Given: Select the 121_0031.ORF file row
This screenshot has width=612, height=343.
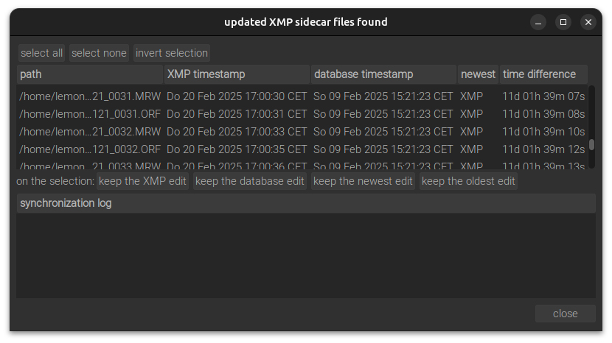Looking at the screenshot, I should coord(302,114).
